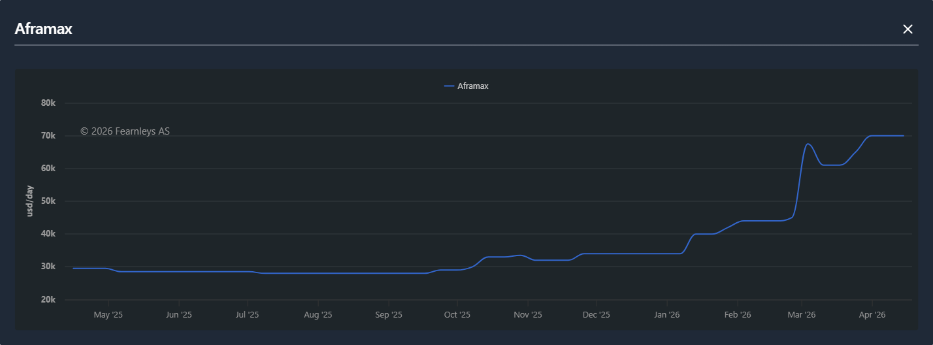Click the Mar '26 x-axis label
Screen dimensions: 933x345
(801, 315)
